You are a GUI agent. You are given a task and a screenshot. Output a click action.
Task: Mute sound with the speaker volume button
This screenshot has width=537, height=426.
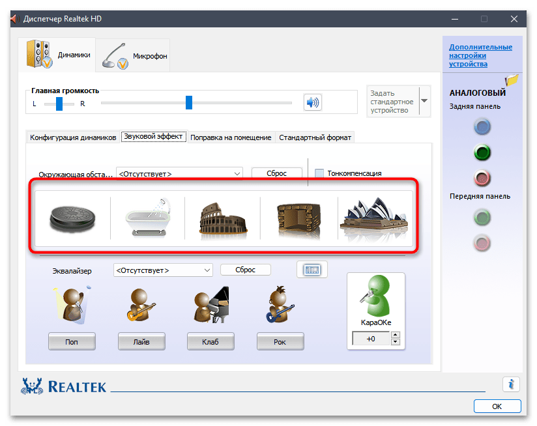[312, 102]
